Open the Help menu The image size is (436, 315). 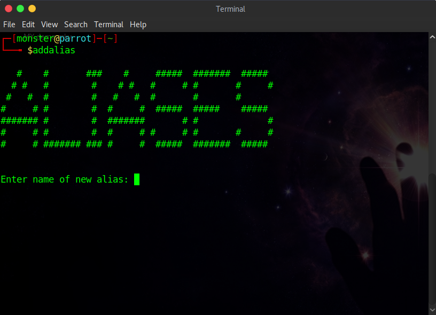pos(138,25)
